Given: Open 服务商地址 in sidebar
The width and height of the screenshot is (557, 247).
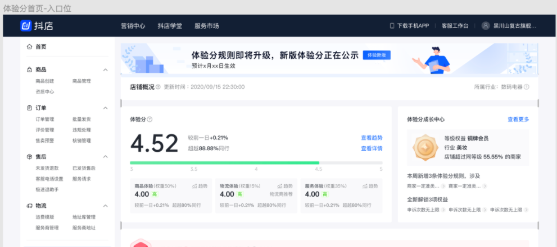Looking at the screenshot, I should [x=84, y=227].
